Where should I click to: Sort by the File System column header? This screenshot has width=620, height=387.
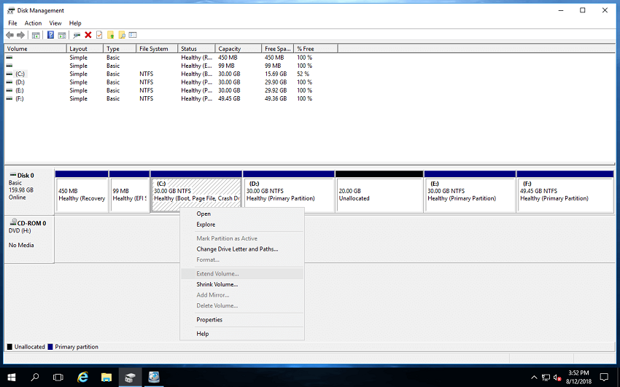[157, 49]
